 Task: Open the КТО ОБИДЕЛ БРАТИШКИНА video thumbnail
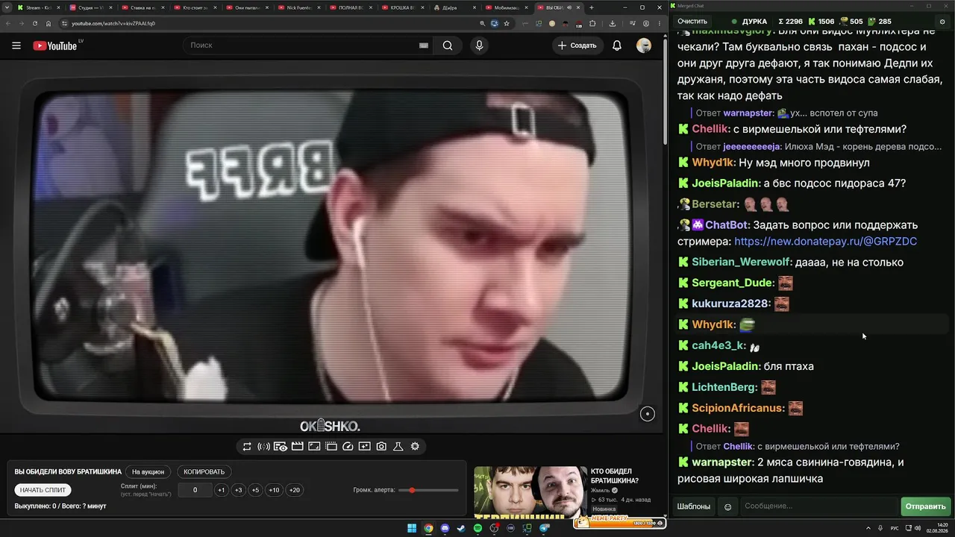coord(530,492)
